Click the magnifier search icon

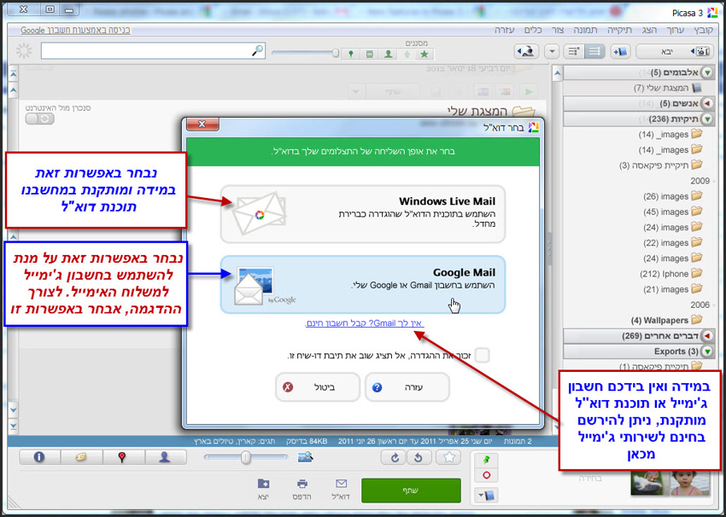pos(257,50)
